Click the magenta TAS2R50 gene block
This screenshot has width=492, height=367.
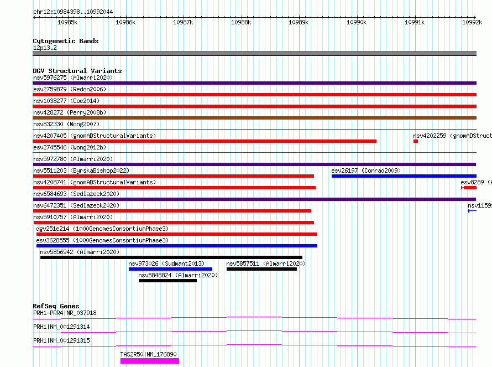pos(150,361)
